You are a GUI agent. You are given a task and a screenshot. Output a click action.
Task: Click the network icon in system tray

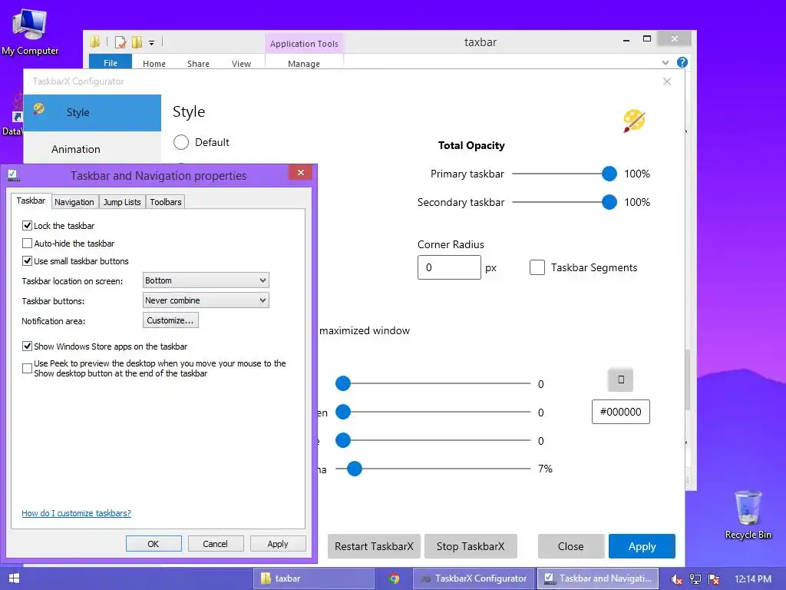click(695, 579)
